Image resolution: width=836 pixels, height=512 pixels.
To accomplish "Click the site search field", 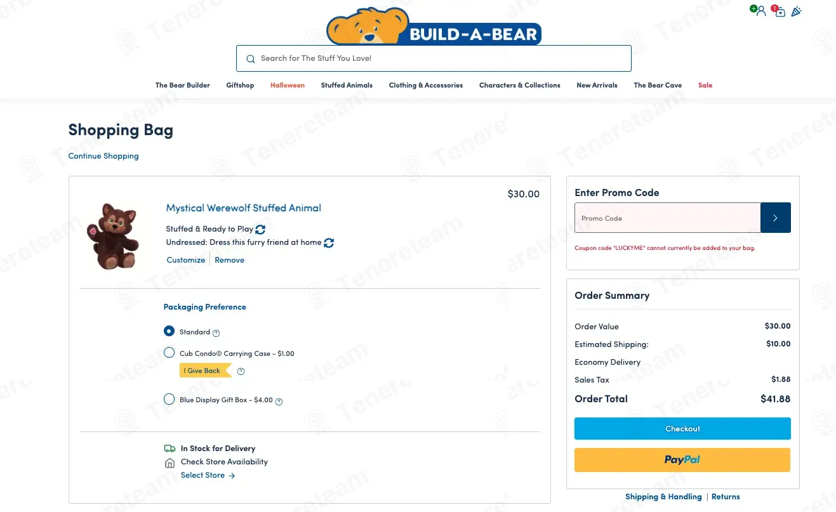I will 434,58.
